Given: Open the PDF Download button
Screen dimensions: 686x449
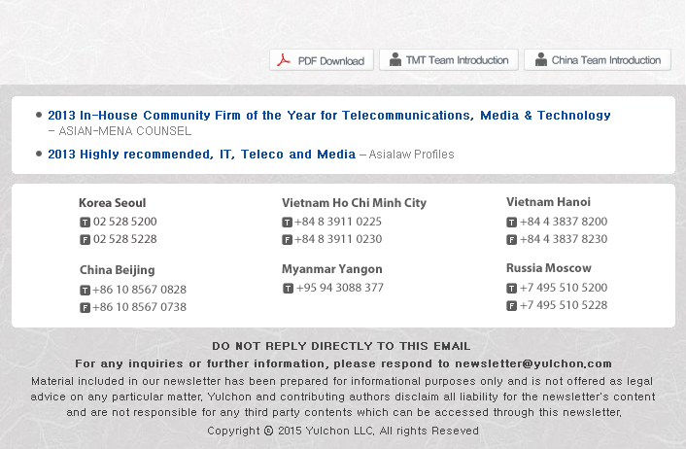Looking at the screenshot, I should point(322,60).
